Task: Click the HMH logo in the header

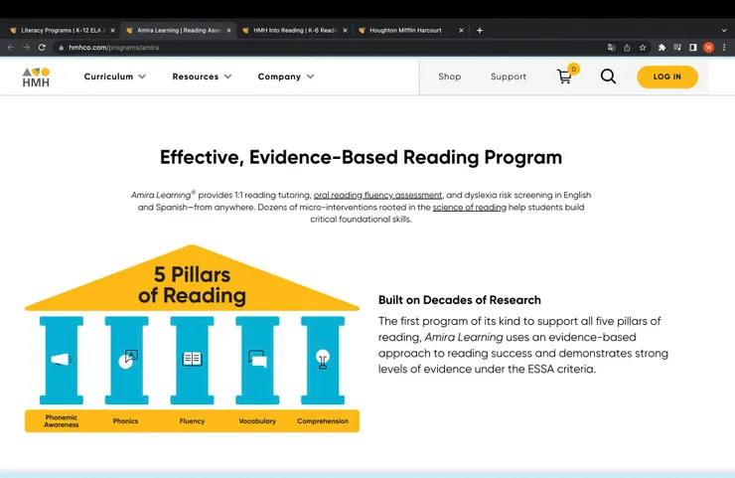Action: click(x=36, y=77)
